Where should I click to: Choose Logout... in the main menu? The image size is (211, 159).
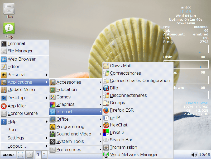click(x=21, y=146)
